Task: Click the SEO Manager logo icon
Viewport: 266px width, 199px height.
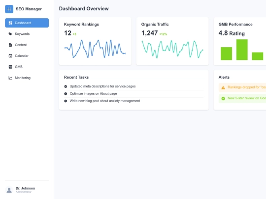Action: (9, 9)
